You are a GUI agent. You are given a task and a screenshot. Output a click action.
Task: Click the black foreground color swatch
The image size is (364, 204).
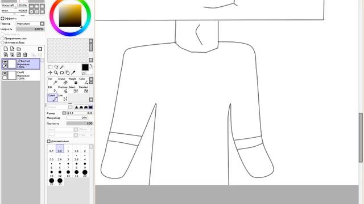[x=85, y=67]
